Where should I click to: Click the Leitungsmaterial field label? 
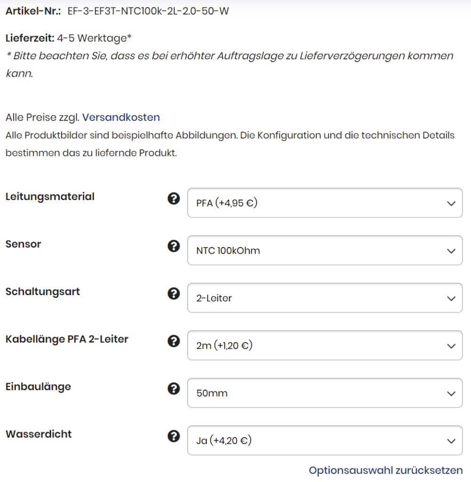click(x=50, y=197)
